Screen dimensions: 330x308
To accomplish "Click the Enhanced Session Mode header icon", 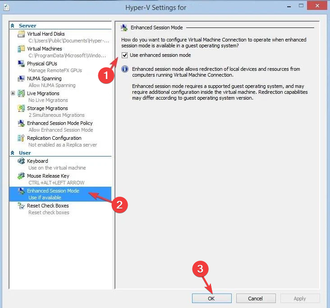I will [124, 28].
